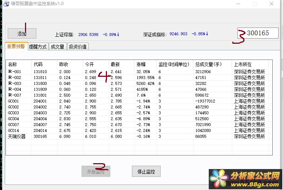Select the GC002 row name

click(x=13, y=107)
